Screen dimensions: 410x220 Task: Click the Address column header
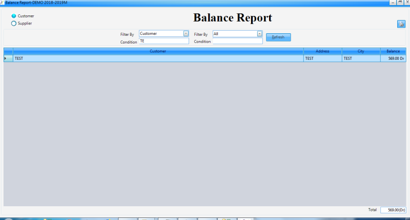322,51
